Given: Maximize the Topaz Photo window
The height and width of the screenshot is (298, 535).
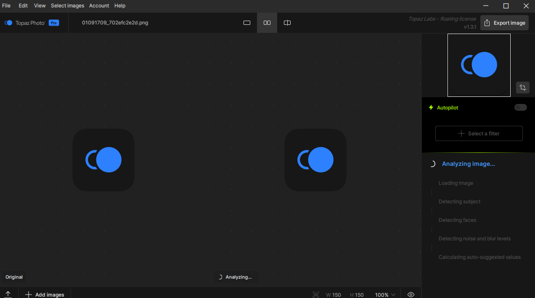Looking at the screenshot, I should (506, 6).
